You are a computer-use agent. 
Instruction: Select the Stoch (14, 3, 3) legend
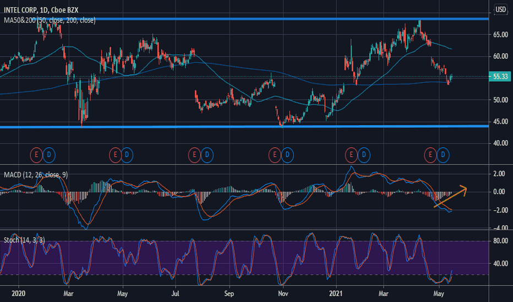24,241
